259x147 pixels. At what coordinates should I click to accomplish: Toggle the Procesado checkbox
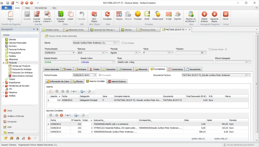pos(100,75)
